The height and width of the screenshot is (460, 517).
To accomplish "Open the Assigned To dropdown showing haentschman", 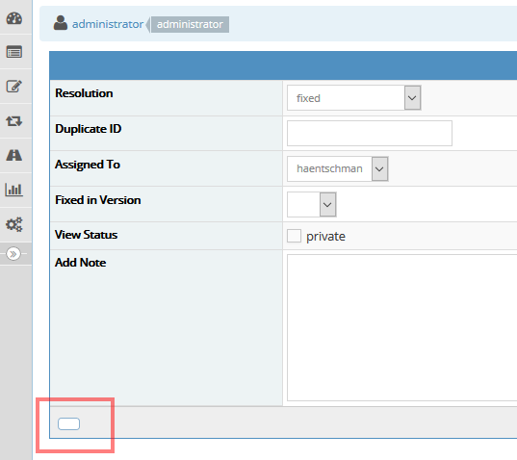I will 337,168.
